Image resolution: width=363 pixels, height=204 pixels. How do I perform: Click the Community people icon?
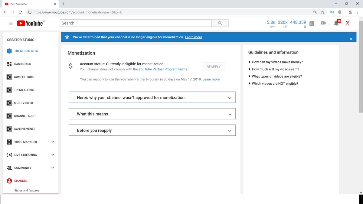[9, 168]
